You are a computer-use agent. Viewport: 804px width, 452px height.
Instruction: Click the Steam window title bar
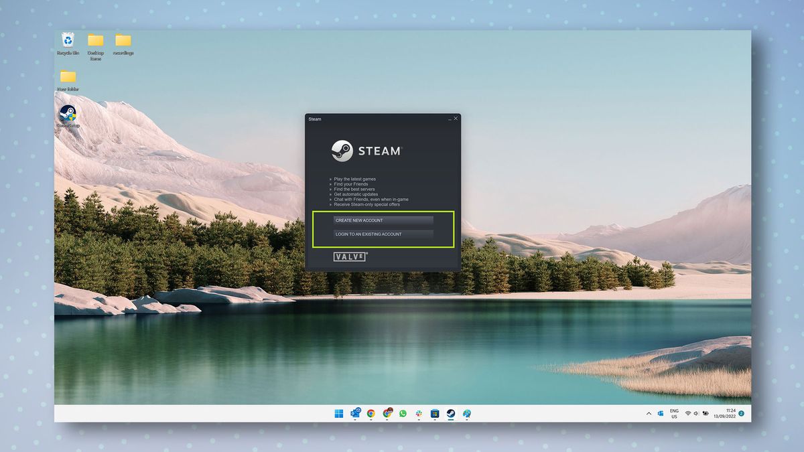[x=368, y=118]
